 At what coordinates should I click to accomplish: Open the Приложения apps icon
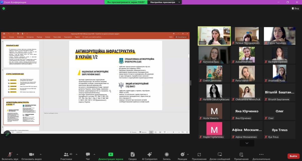click(199, 154)
